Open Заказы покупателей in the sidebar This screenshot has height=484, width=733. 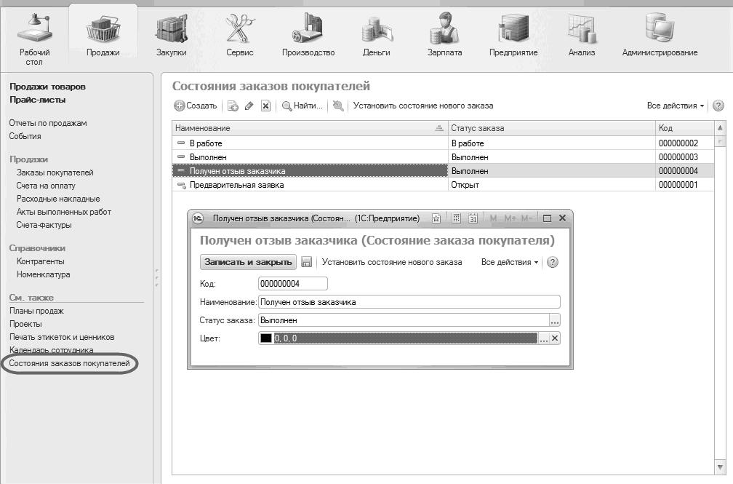(55, 172)
